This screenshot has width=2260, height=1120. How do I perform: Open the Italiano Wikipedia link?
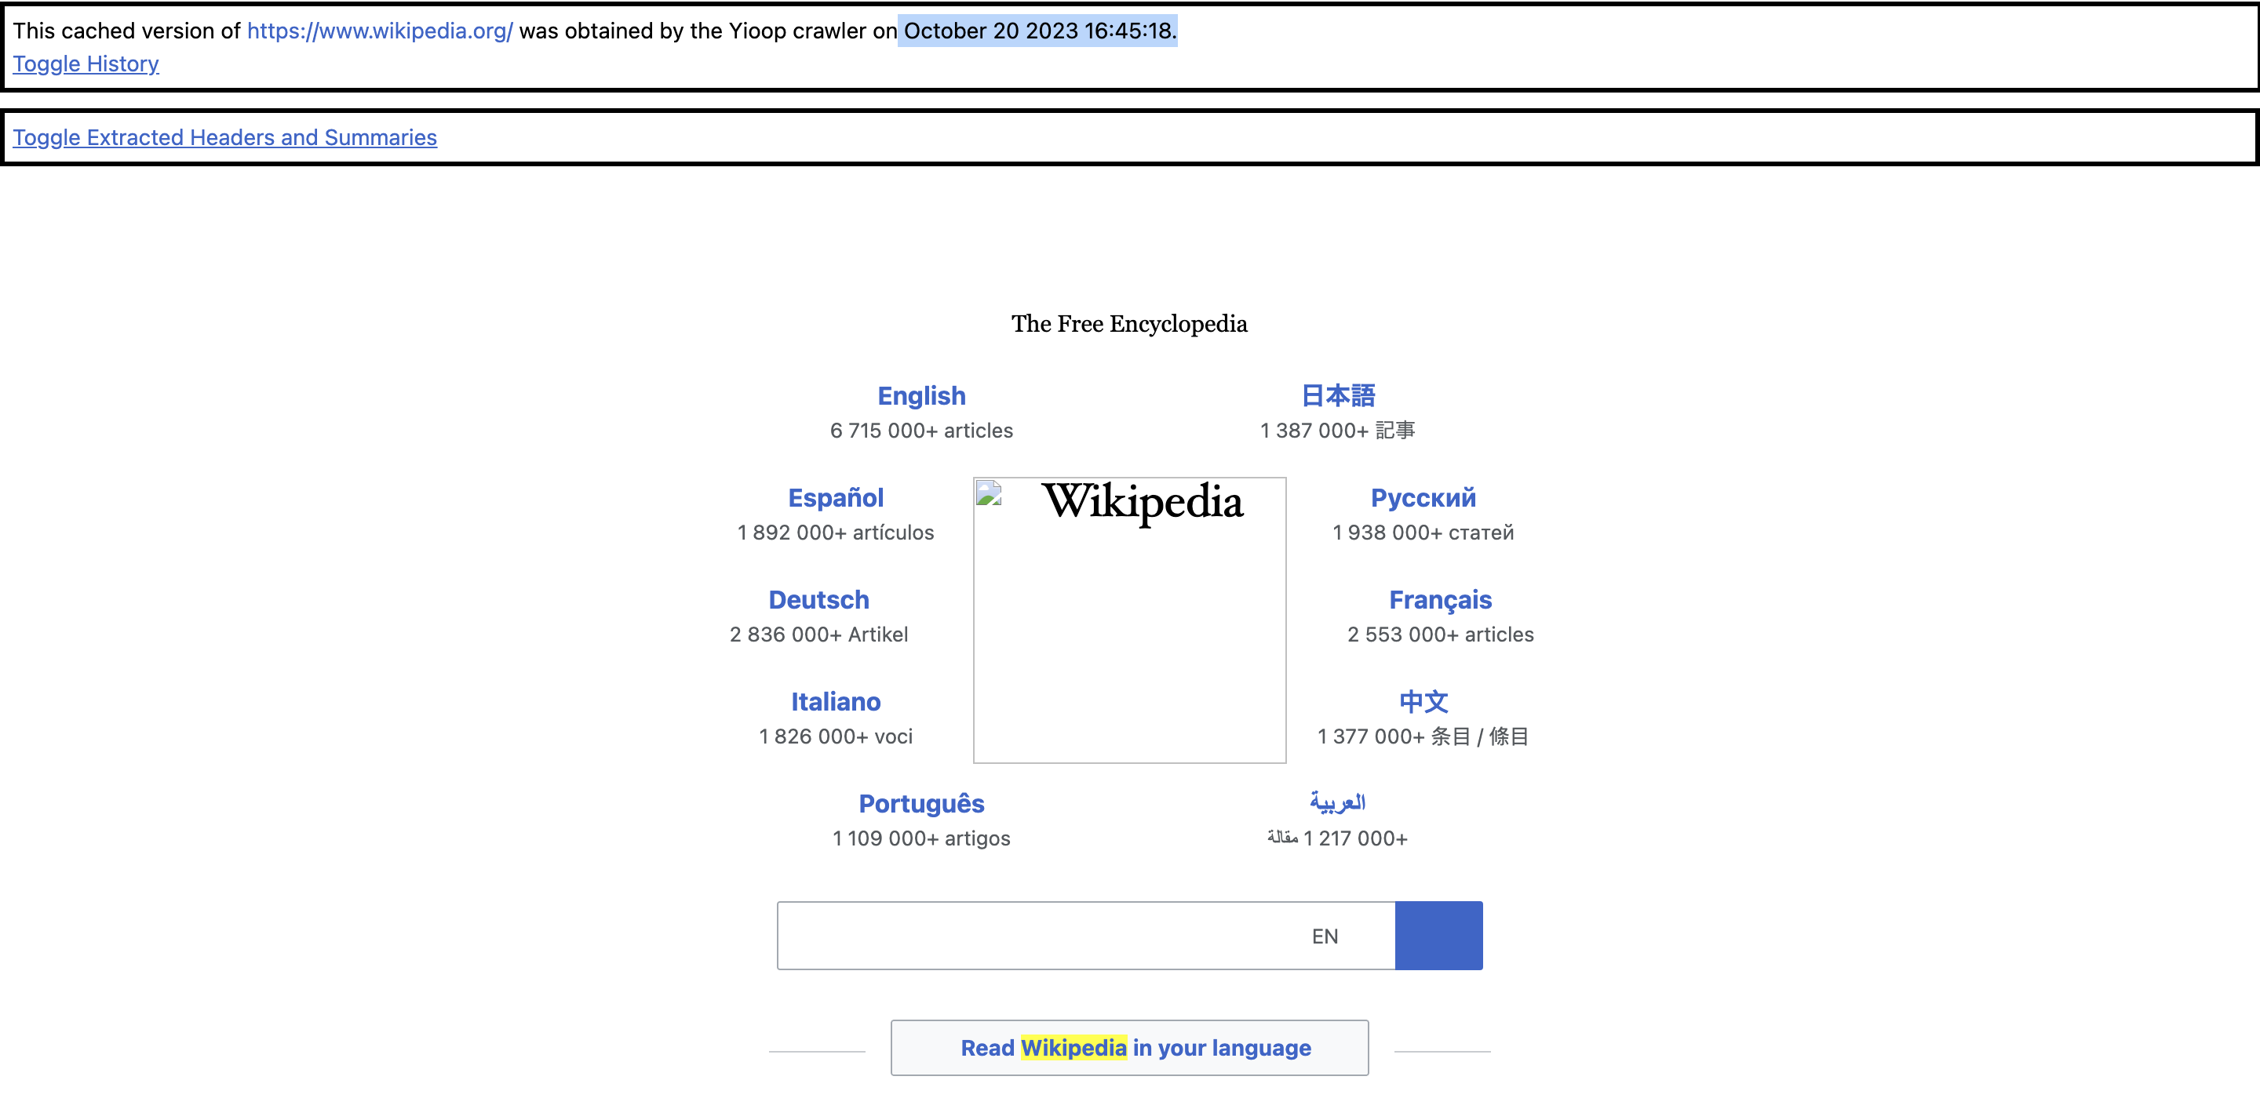[835, 700]
